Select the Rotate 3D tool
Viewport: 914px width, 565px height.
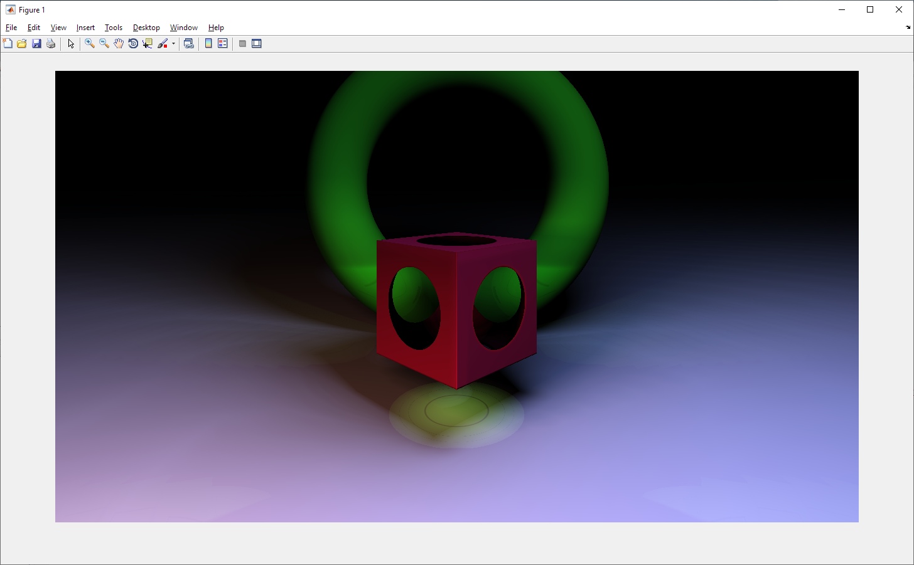pyautogui.click(x=134, y=43)
